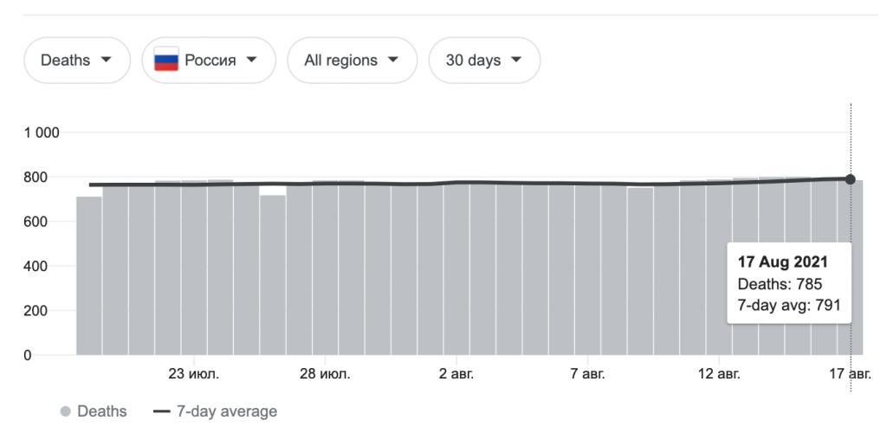Click the leftmost bar in the chart
Screen dimensions: 887x427
tap(89, 275)
